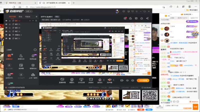Switch to the second scene tab
This screenshot has height=112, width=200.
[20, 17]
